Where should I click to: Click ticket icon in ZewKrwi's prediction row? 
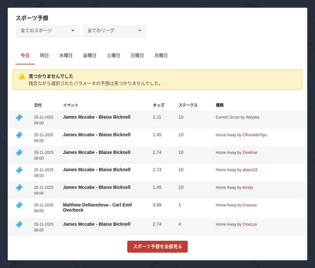point(19,152)
